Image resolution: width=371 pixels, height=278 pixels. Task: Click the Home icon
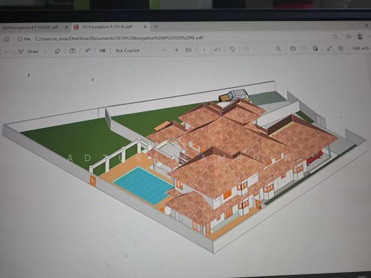(6, 39)
